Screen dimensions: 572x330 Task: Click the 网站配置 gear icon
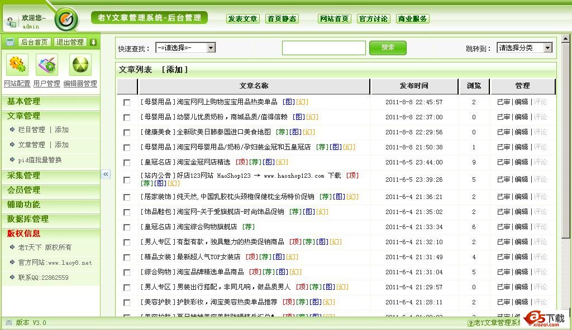pyautogui.click(x=17, y=65)
